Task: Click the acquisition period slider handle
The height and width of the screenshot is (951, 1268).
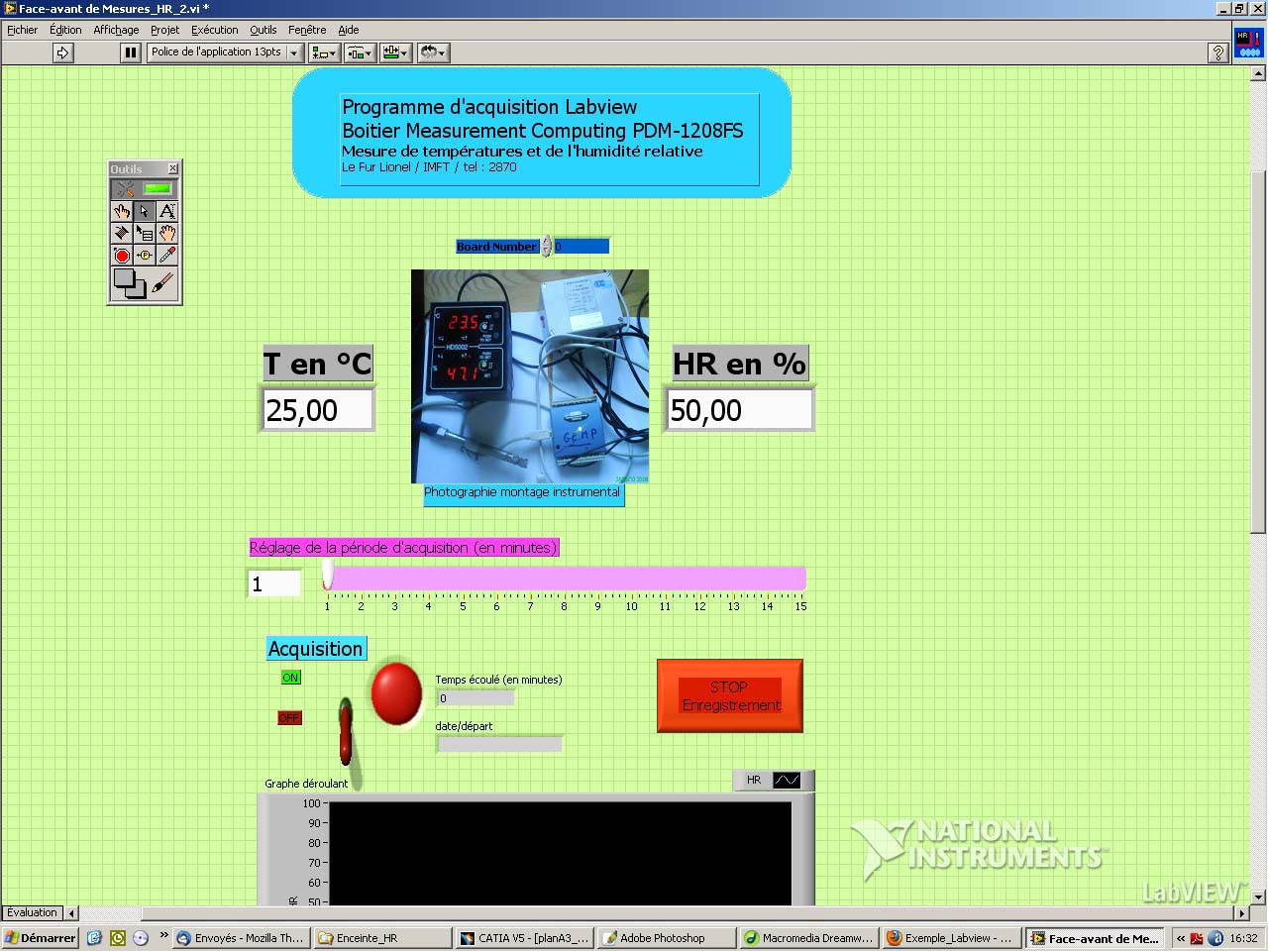Action: point(328,576)
